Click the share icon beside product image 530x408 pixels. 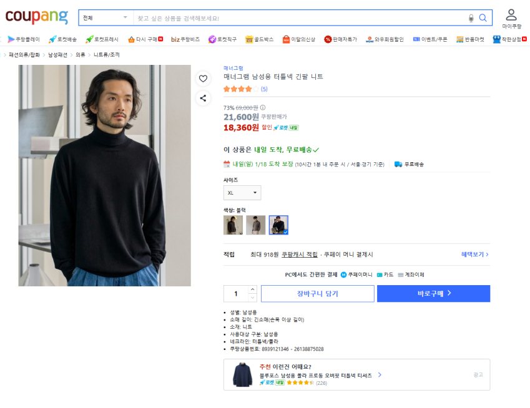(x=203, y=97)
